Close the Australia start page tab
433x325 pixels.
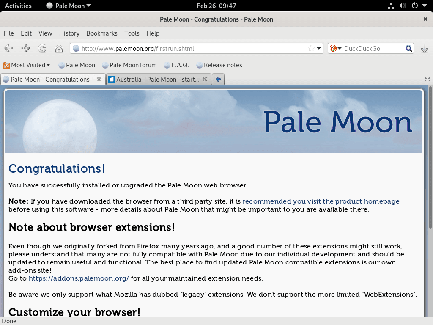coord(205,79)
